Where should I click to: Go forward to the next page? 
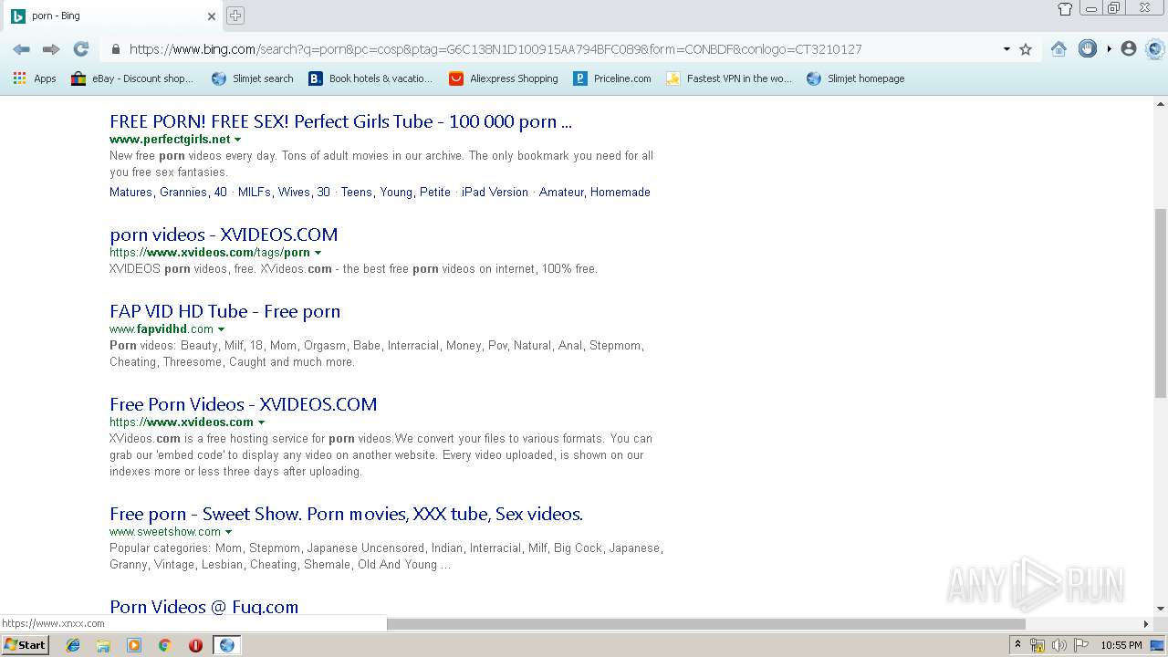(x=51, y=49)
